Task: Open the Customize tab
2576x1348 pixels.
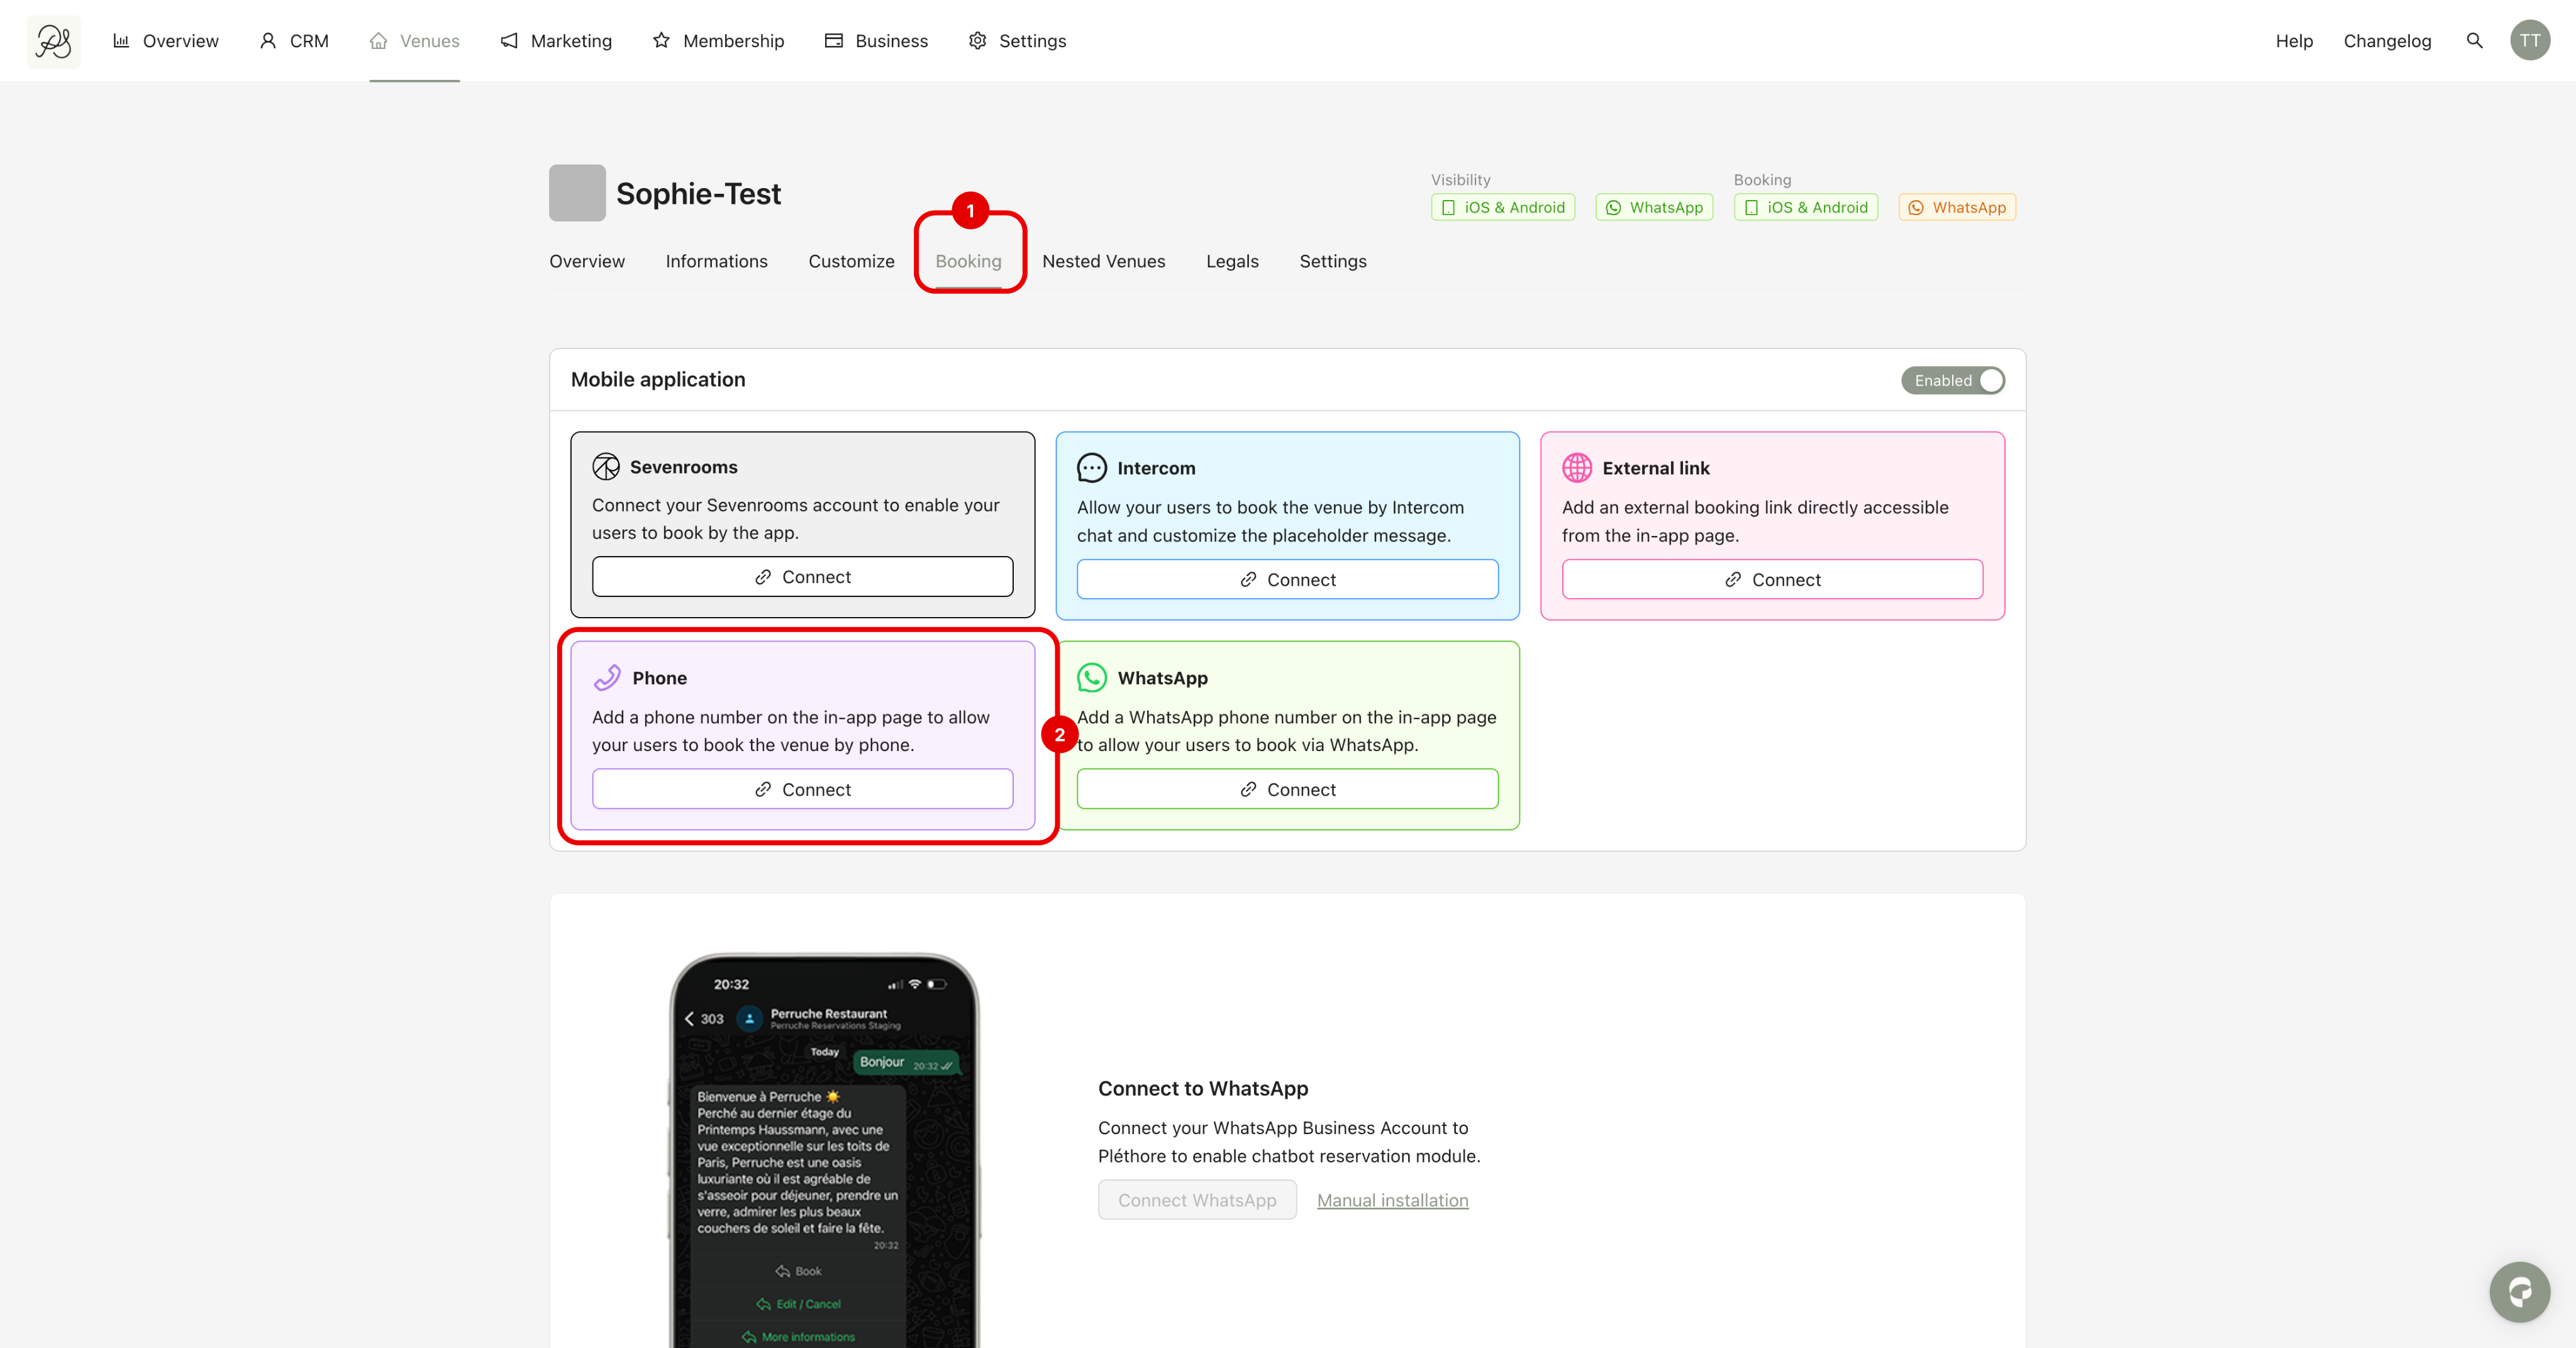Action: click(x=851, y=261)
